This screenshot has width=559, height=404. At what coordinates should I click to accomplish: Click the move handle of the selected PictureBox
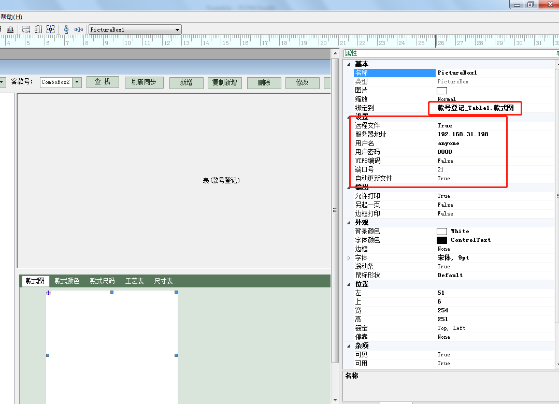pos(48,293)
